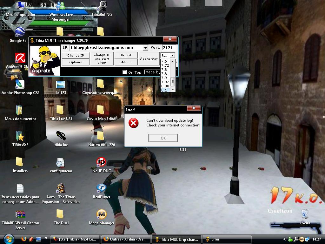Image resolution: width=325 pixels, height=244 pixels.
Task: Switch to Tibia MULTI-ip changer taskbar button
Action: point(176,240)
